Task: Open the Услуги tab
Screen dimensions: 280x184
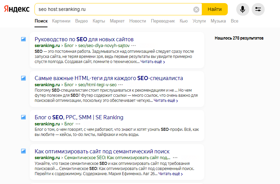Action: [x=199, y=21]
